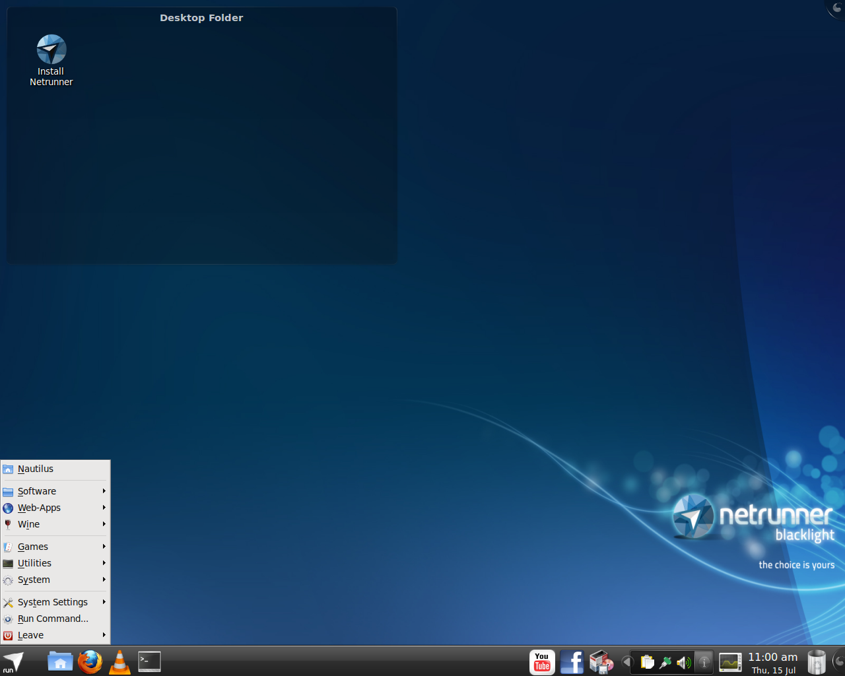Open the Facebook web-app icon
Screen dimensions: 845x676
572,662
